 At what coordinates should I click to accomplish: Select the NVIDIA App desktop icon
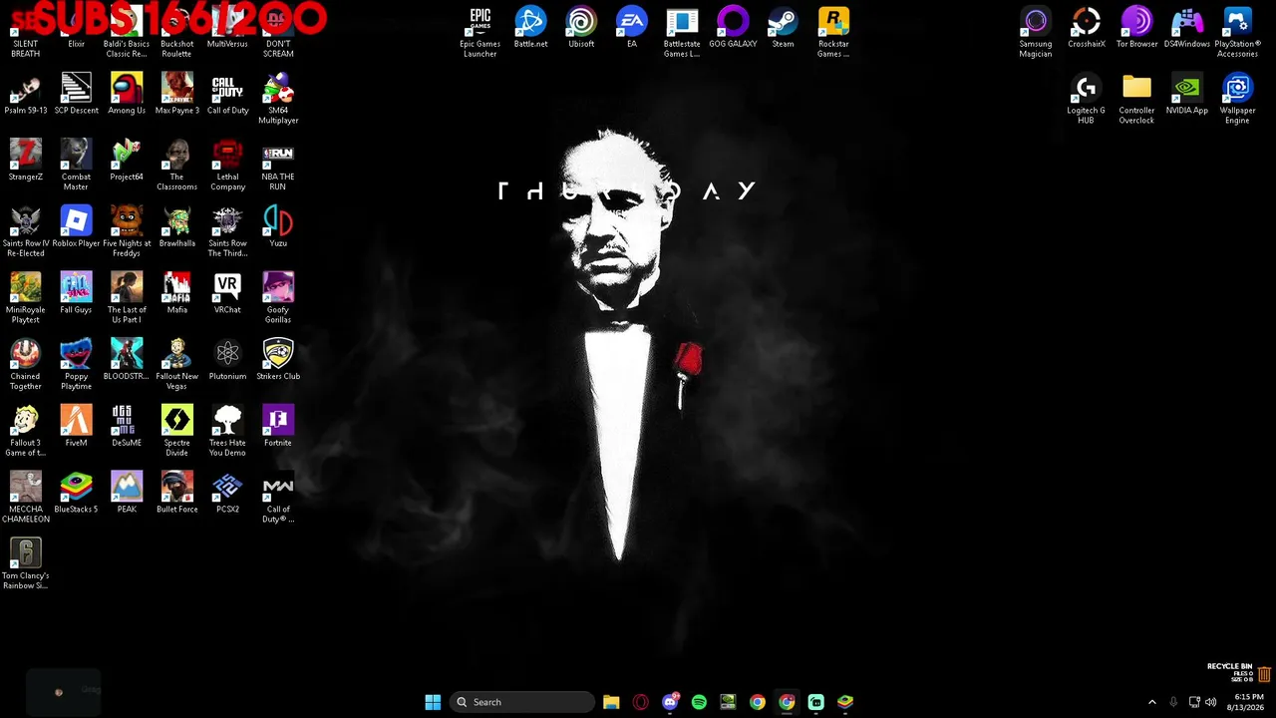click(1187, 95)
